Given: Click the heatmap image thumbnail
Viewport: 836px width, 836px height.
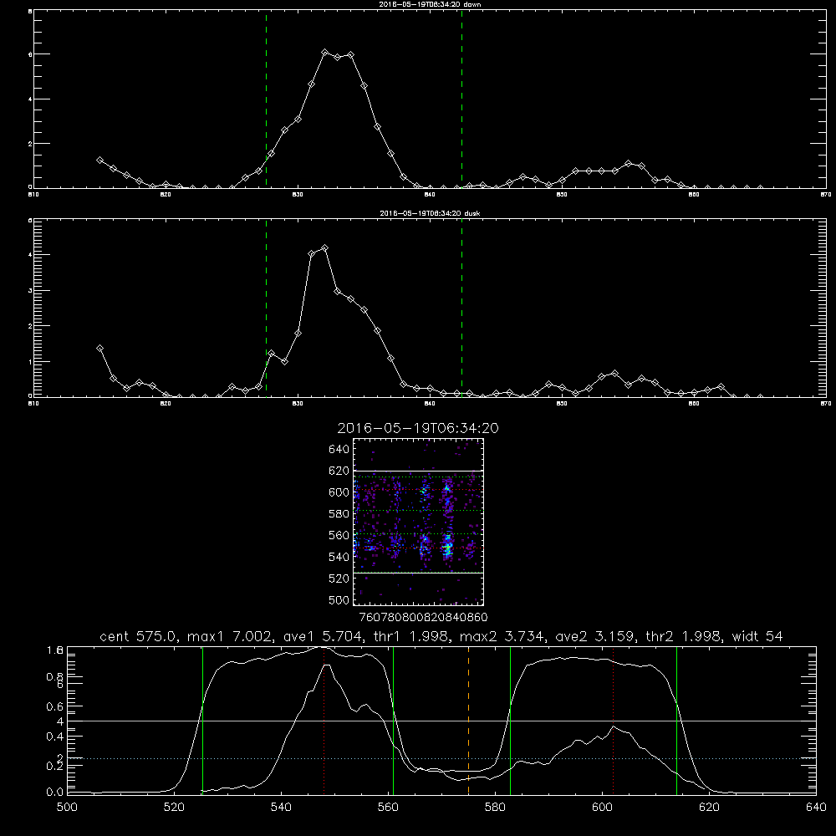Looking at the screenshot, I should point(419,522).
